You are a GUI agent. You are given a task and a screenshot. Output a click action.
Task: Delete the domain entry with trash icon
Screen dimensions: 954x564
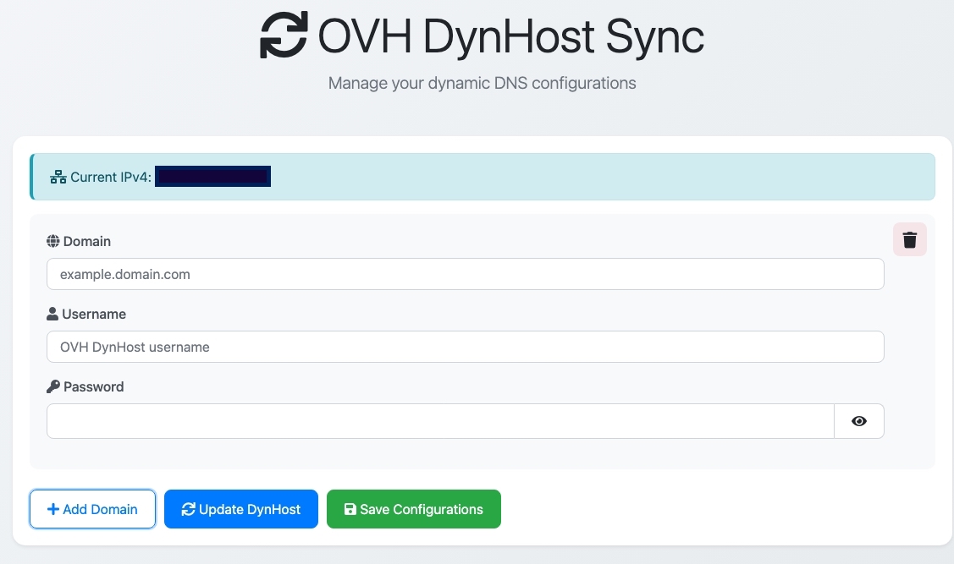click(x=910, y=239)
